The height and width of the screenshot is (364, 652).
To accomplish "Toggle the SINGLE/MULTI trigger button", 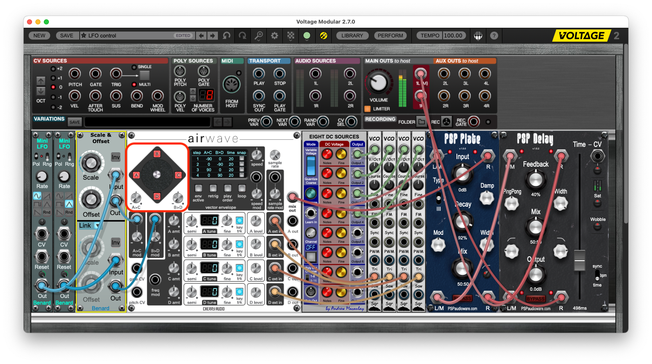I will pos(145,75).
